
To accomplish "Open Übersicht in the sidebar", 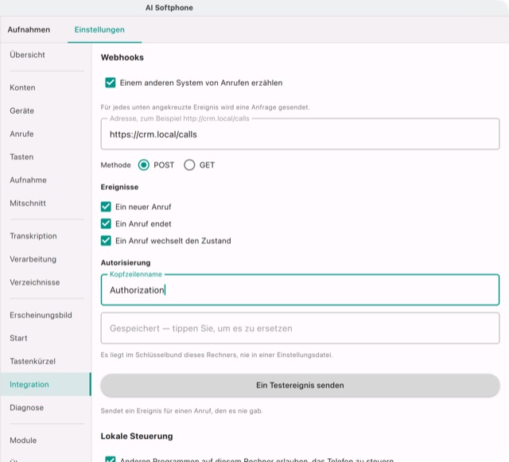I will (27, 55).
